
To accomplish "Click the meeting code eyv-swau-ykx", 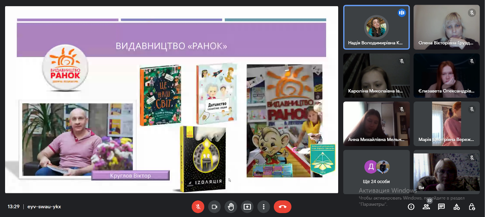I will pyautogui.click(x=44, y=207).
